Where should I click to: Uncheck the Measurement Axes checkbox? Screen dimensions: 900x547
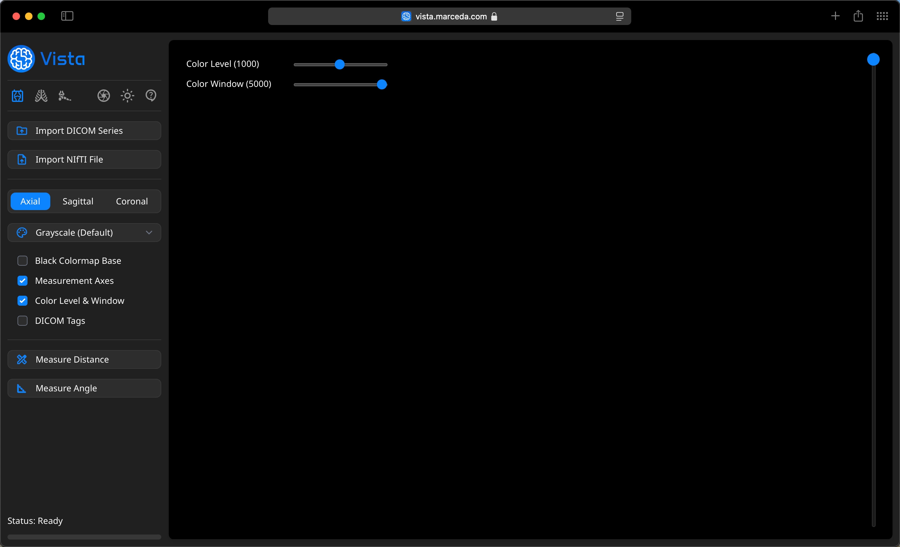(x=22, y=281)
